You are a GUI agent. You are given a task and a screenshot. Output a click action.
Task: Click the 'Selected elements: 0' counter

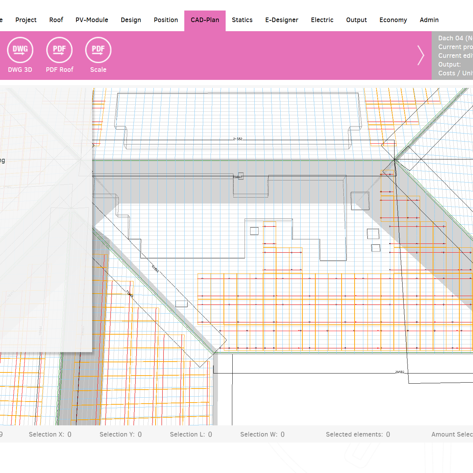(358, 434)
